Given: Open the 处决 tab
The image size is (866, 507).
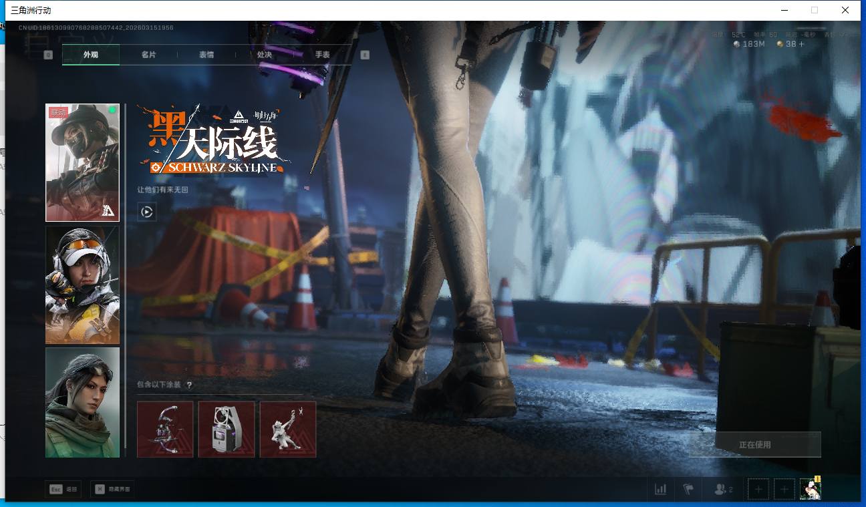Looking at the screenshot, I should pyautogui.click(x=265, y=55).
